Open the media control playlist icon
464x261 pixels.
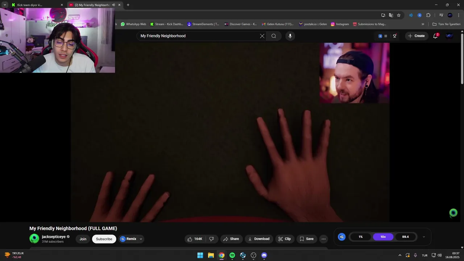click(441, 15)
